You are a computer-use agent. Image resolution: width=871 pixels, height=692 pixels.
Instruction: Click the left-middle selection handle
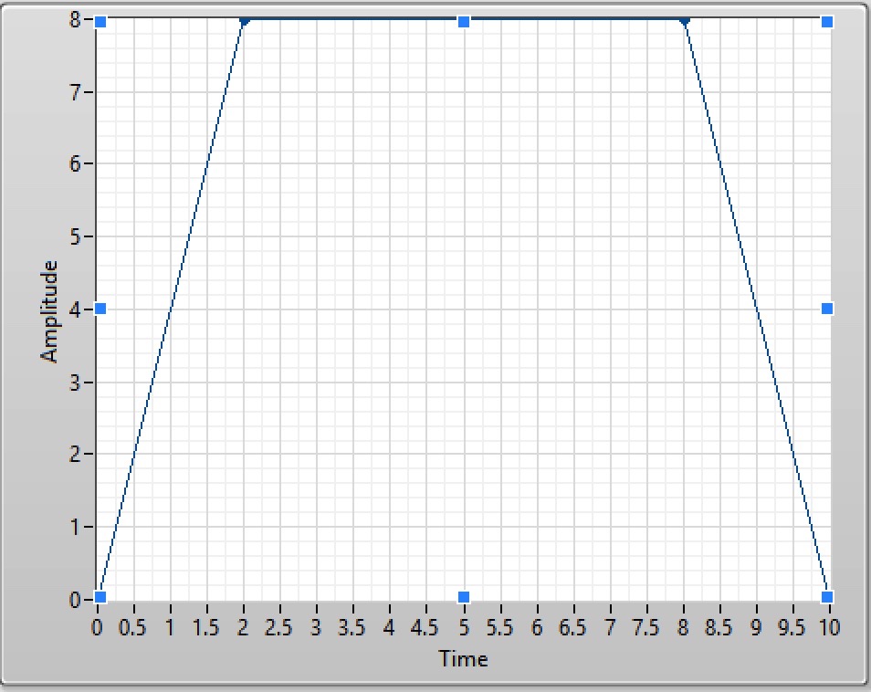[x=100, y=309]
